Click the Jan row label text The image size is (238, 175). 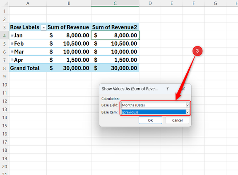tap(18, 35)
